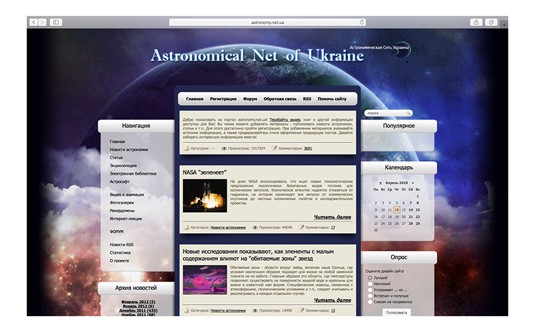The height and width of the screenshot is (334, 535).
Task: Select the 'Устраивает ... но ...' poll option
Action: pyautogui.click(x=370, y=289)
